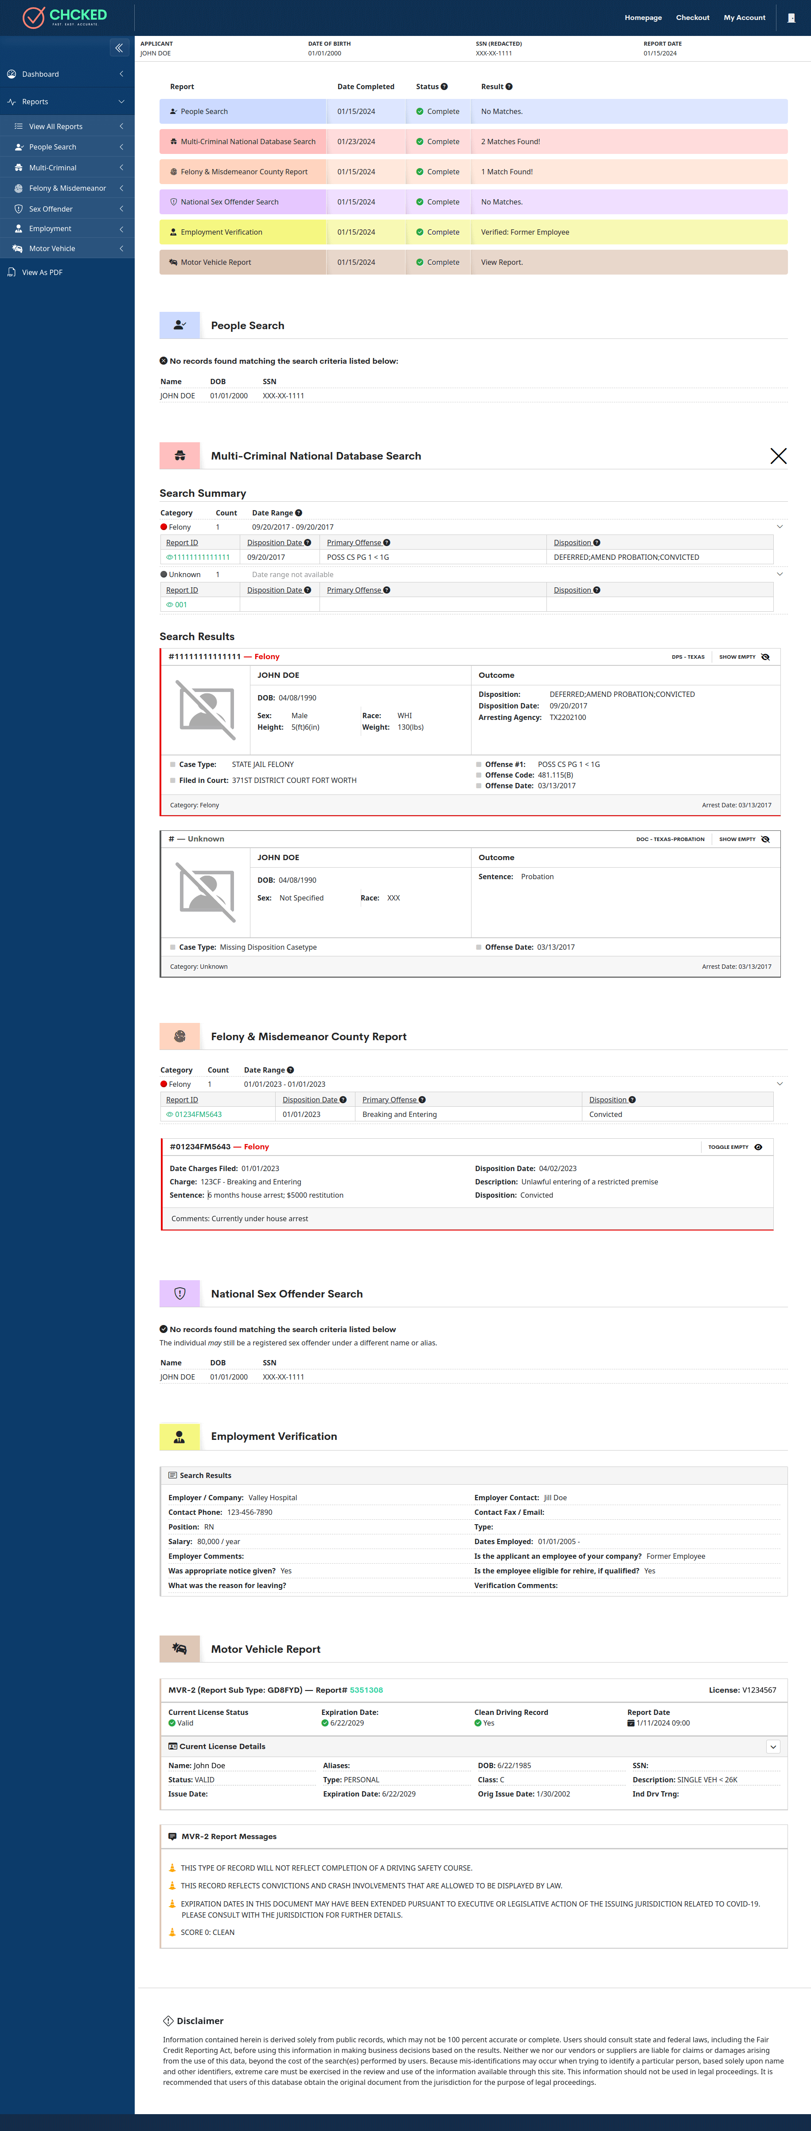Open the Dashboard from the sidebar

(12, 74)
